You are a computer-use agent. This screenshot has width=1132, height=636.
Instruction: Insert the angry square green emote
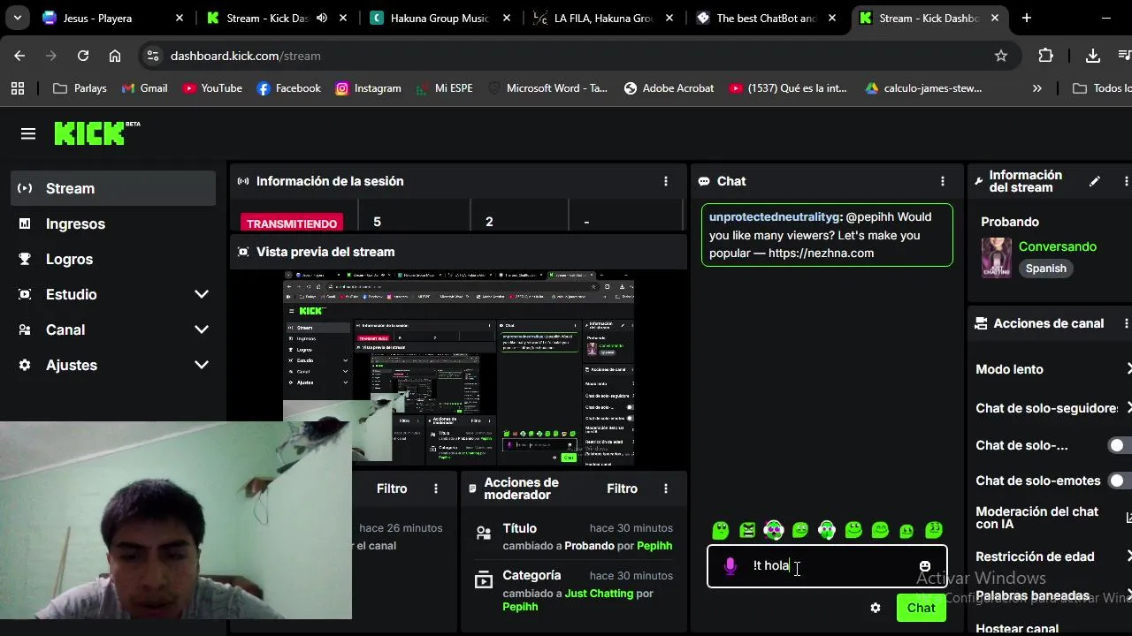click(x=747, y=530)
